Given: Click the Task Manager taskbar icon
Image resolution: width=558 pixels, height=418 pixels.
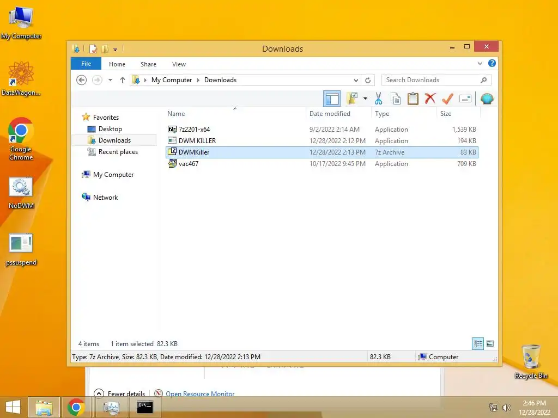Looking at the screenshot, I should coord(111,407).
